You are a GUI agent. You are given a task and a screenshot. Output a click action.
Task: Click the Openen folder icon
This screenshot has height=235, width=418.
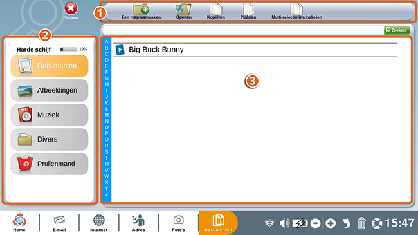[183, 10]
